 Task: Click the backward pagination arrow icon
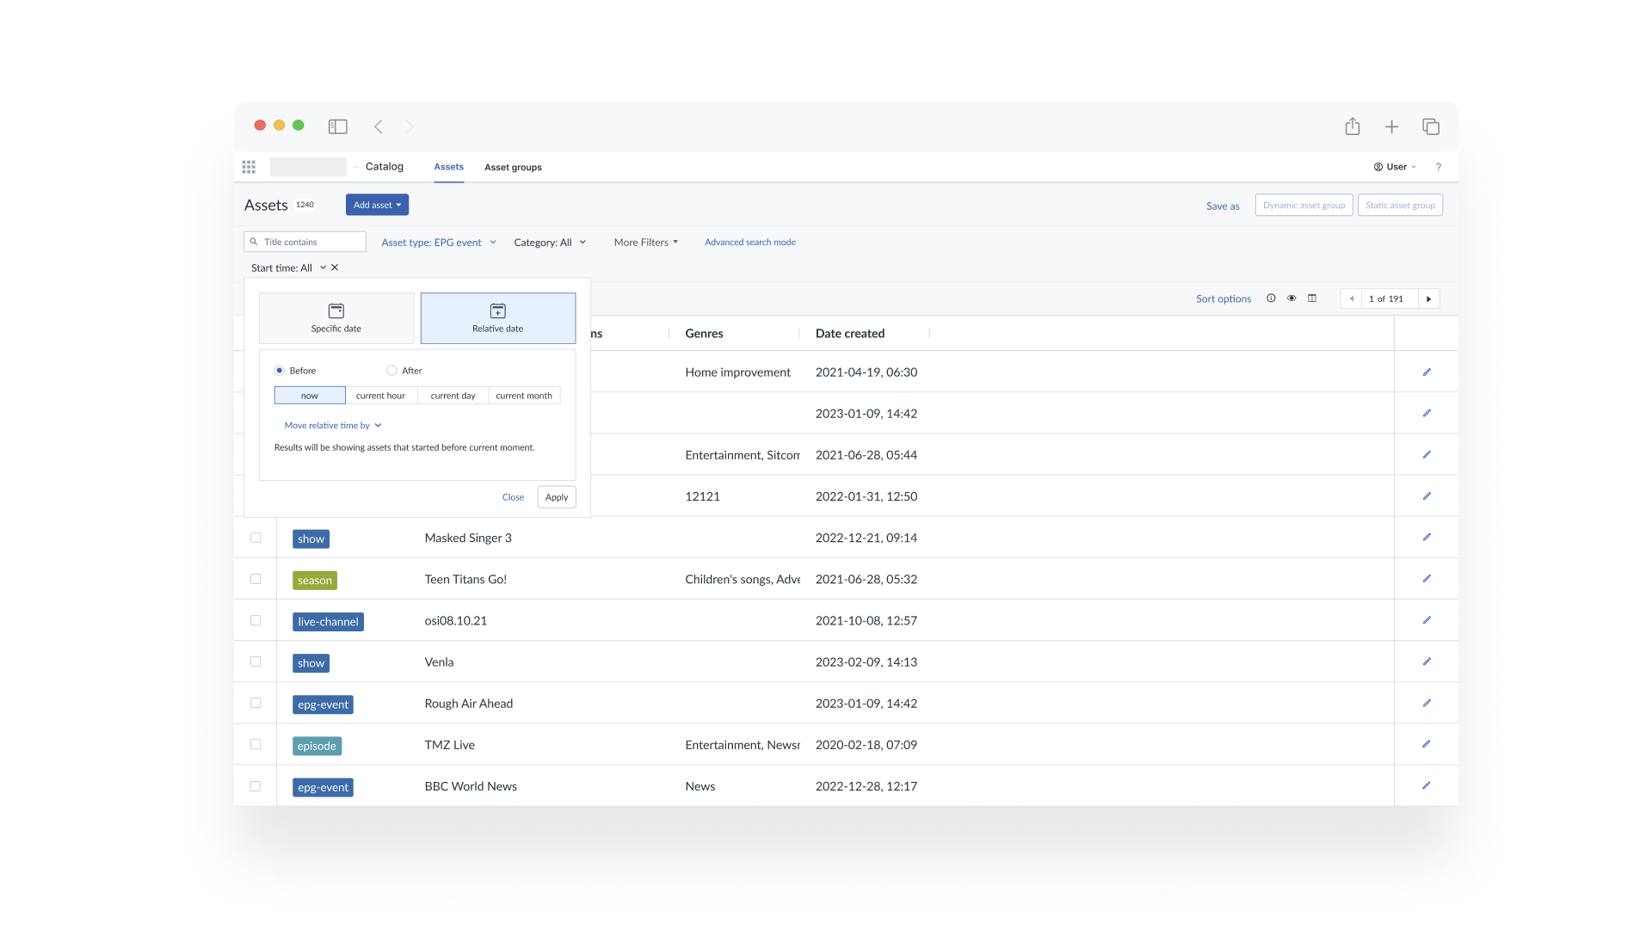coord(1353,298)
